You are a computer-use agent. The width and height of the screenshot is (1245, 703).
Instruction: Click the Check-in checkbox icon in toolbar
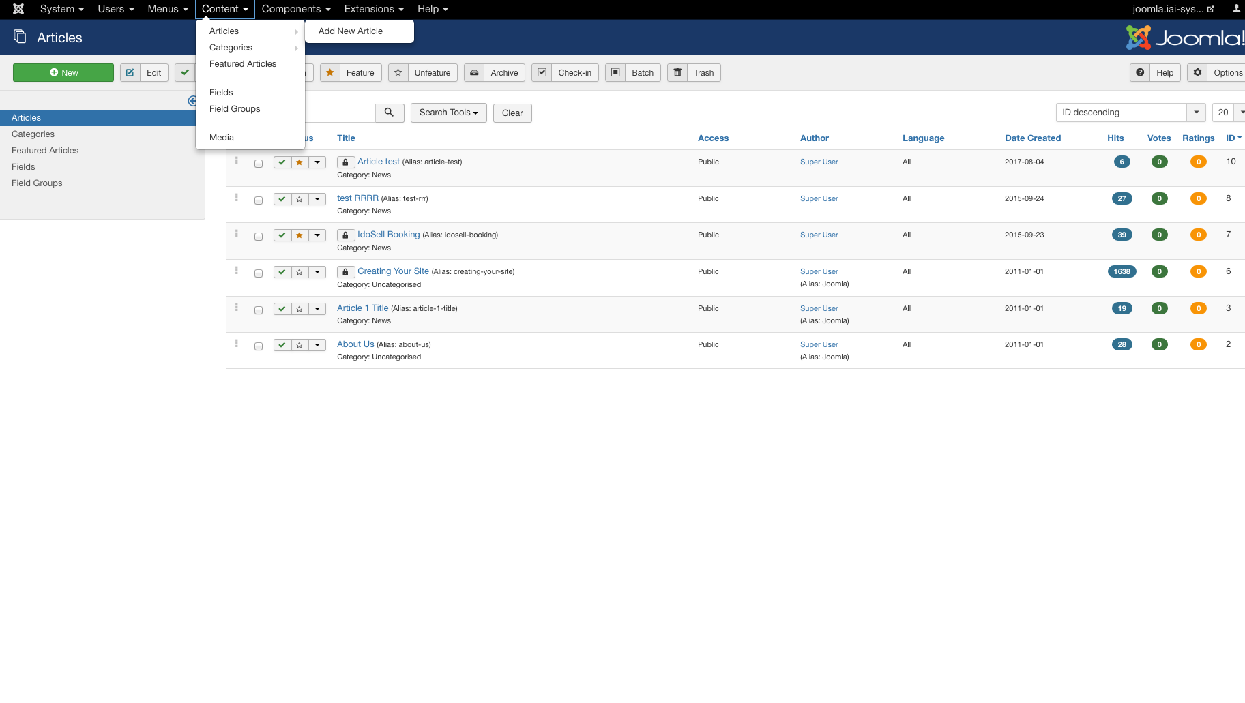coord(542,73)
